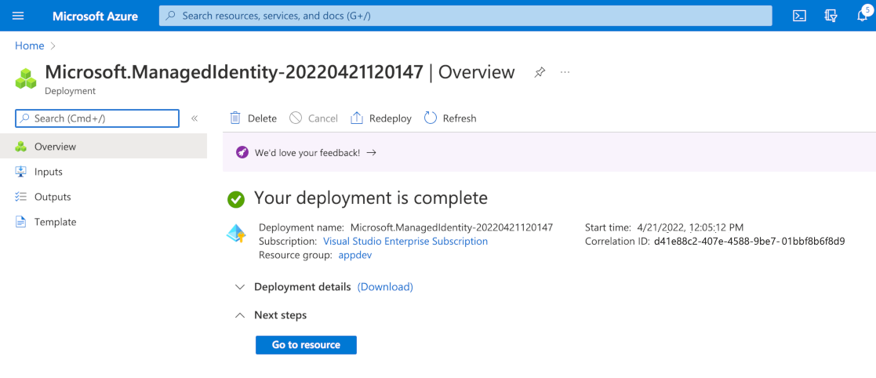876x378 pixels.
Task: Click the Start time value 4/21/2022
Action: tap(690, 227)
